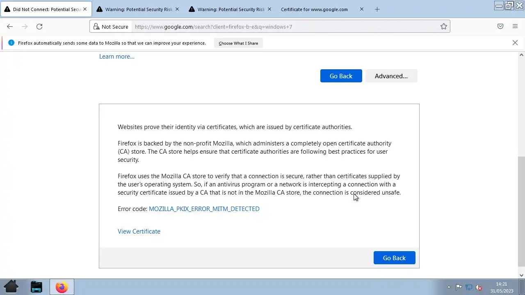525x295 pixels.
Task: Click the Not Secure lock icon
Action: coord(96,27)
